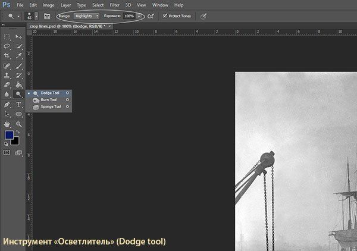This screenshot has width=357, height=251.
Task: Open the brush panel toggle icon
Action: (47, 16)
